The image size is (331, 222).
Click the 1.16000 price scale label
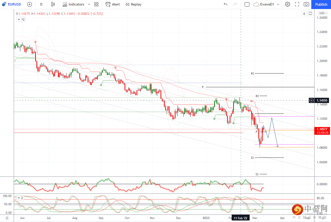click(322, 90)
